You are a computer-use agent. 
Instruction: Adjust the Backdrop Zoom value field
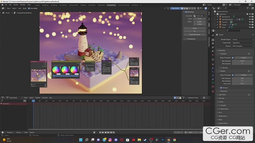tap(199, 19)
